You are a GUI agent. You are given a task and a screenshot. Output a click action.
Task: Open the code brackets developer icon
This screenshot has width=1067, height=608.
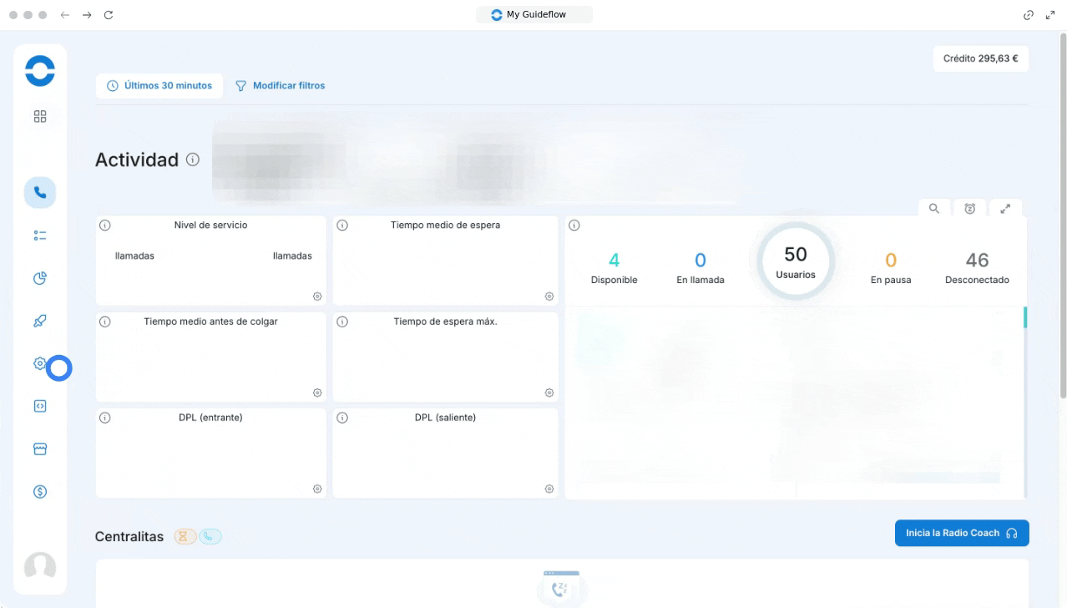click(x=40, y=406)
